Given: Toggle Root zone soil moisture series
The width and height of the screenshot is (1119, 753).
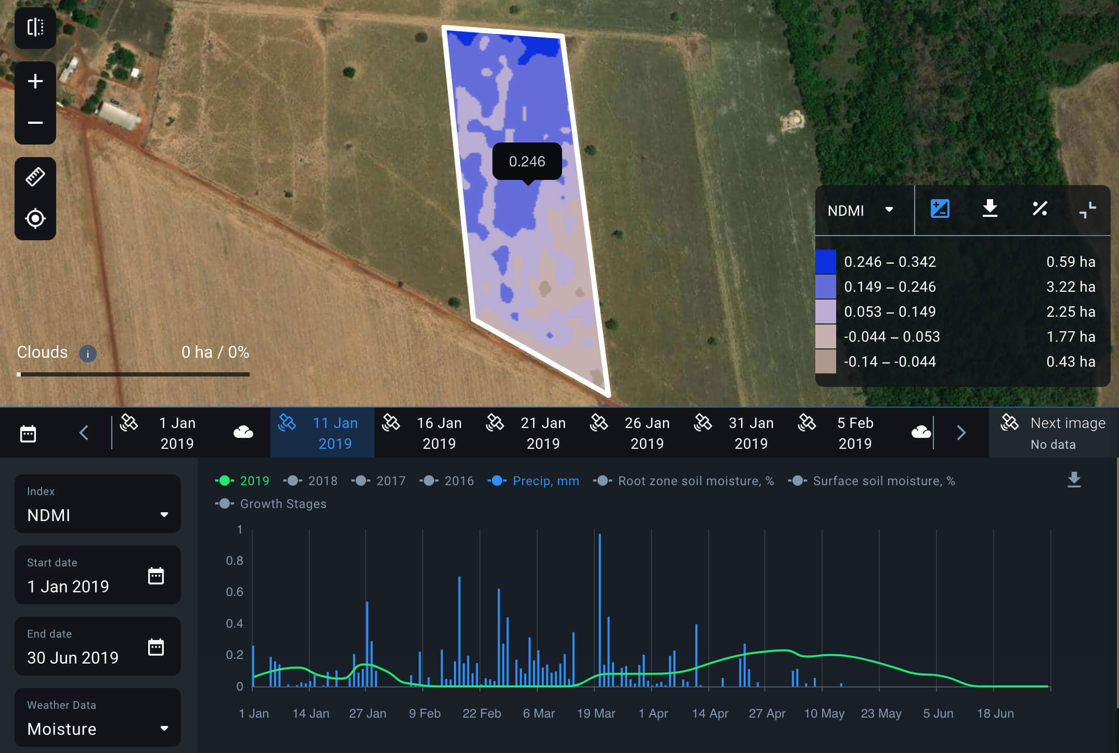Looking at the screenshot, I should [x=683, y=481].
